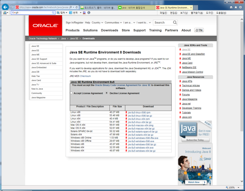
Task: Click the vertical scrollbar down arrow
Action: click(242, 181)
